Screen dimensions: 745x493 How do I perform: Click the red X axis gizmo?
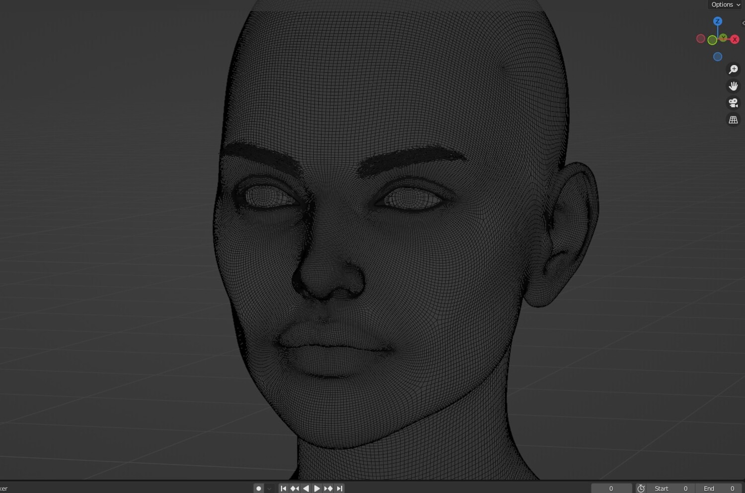click(x=735, y=40)
